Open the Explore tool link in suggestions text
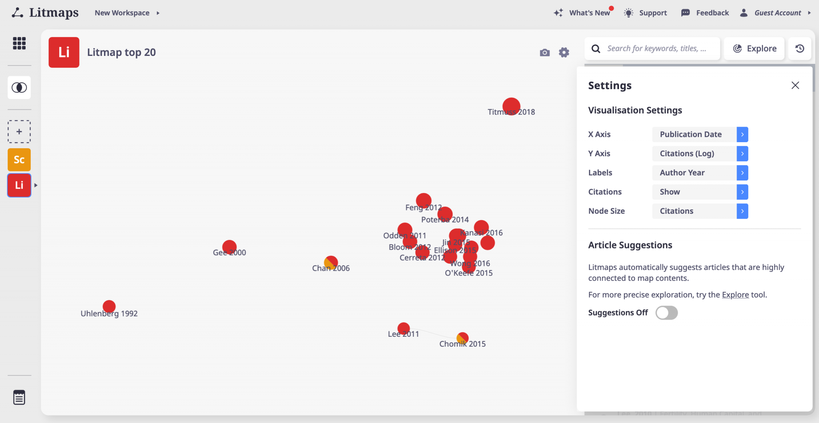 [735, 294]
